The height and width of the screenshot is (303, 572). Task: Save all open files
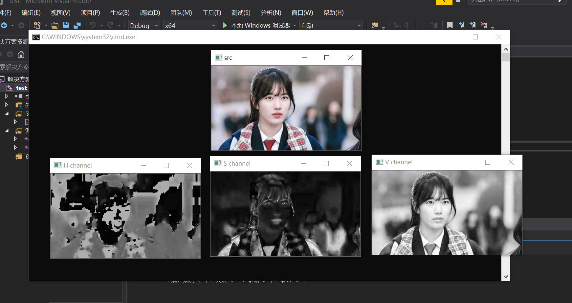pyautogui.click(x=78, y=25)
